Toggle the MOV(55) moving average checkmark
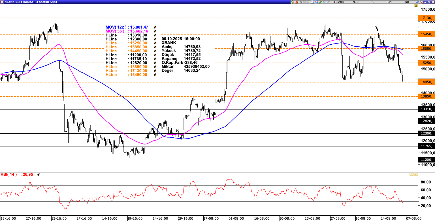Viewport: 435px width, 221px height. 155,31
